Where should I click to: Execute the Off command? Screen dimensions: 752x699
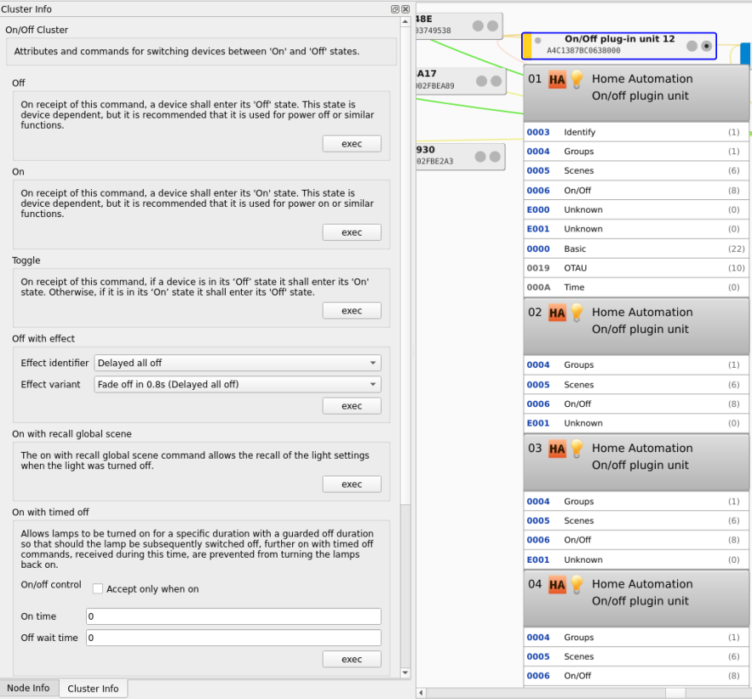pos(352,144)
